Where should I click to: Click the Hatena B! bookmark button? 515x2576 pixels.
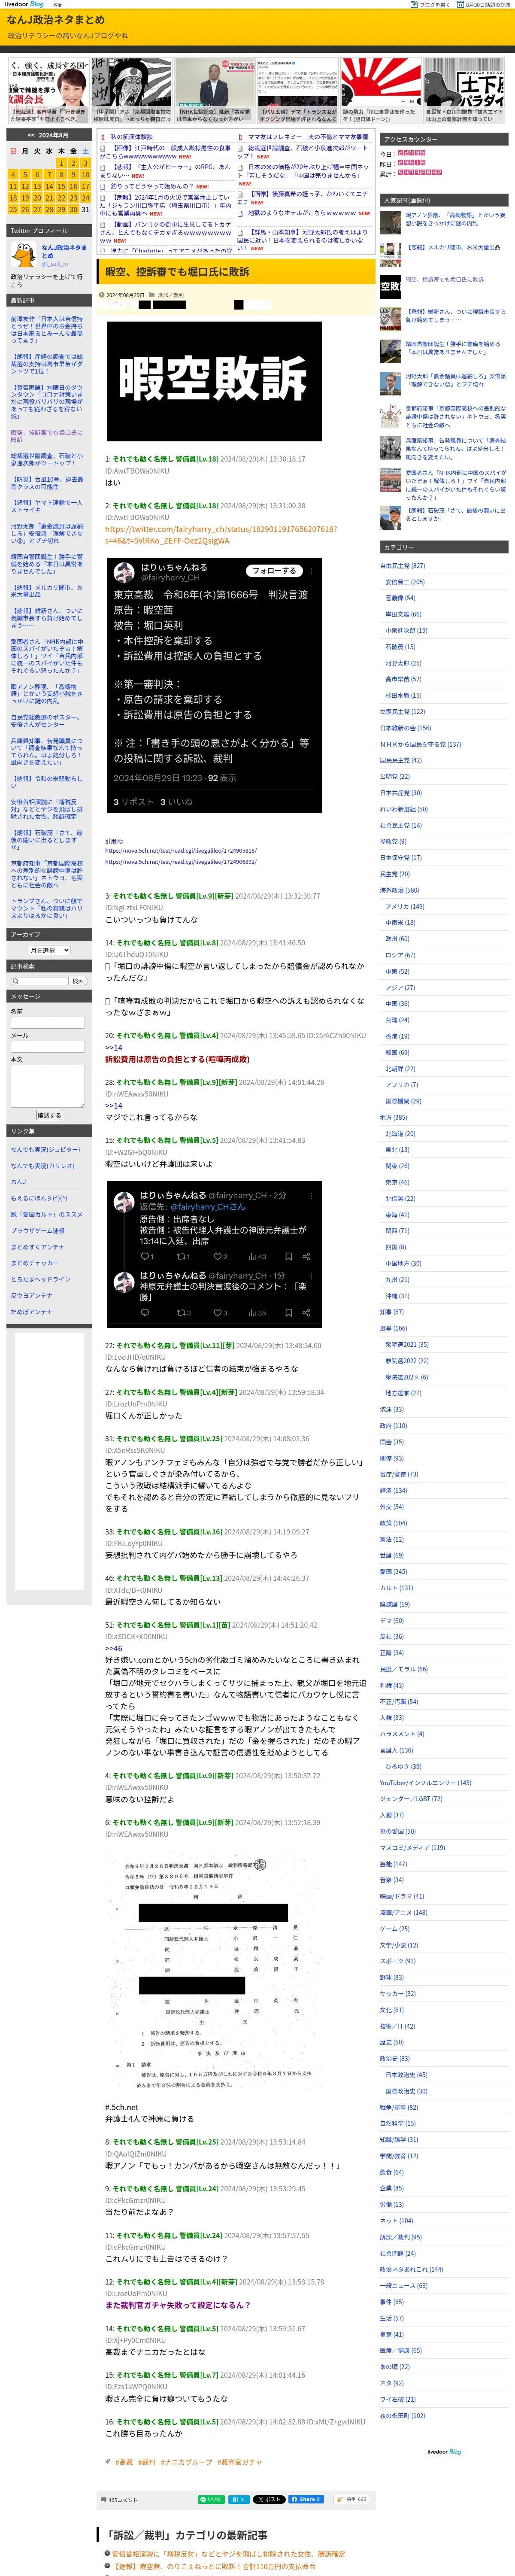pos(238,2499)
